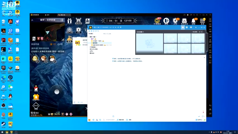Open the friends book icon in game top bar
This screenshot has height=134, width=238.
point(87,21)
